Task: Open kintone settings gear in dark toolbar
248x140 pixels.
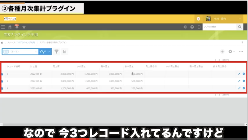Action: click(x=185, y=27)
